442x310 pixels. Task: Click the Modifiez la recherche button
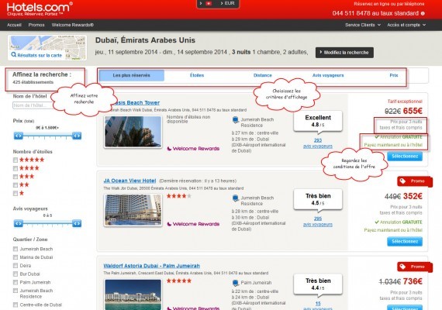pyautogui.click(x=344, y=53)
